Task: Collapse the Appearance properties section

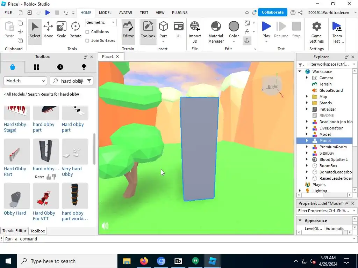Action: pyautogui.click(x=300, y=221)
